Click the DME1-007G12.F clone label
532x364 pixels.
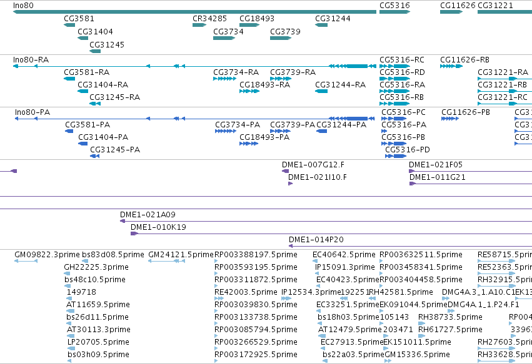tap(313, 165)
